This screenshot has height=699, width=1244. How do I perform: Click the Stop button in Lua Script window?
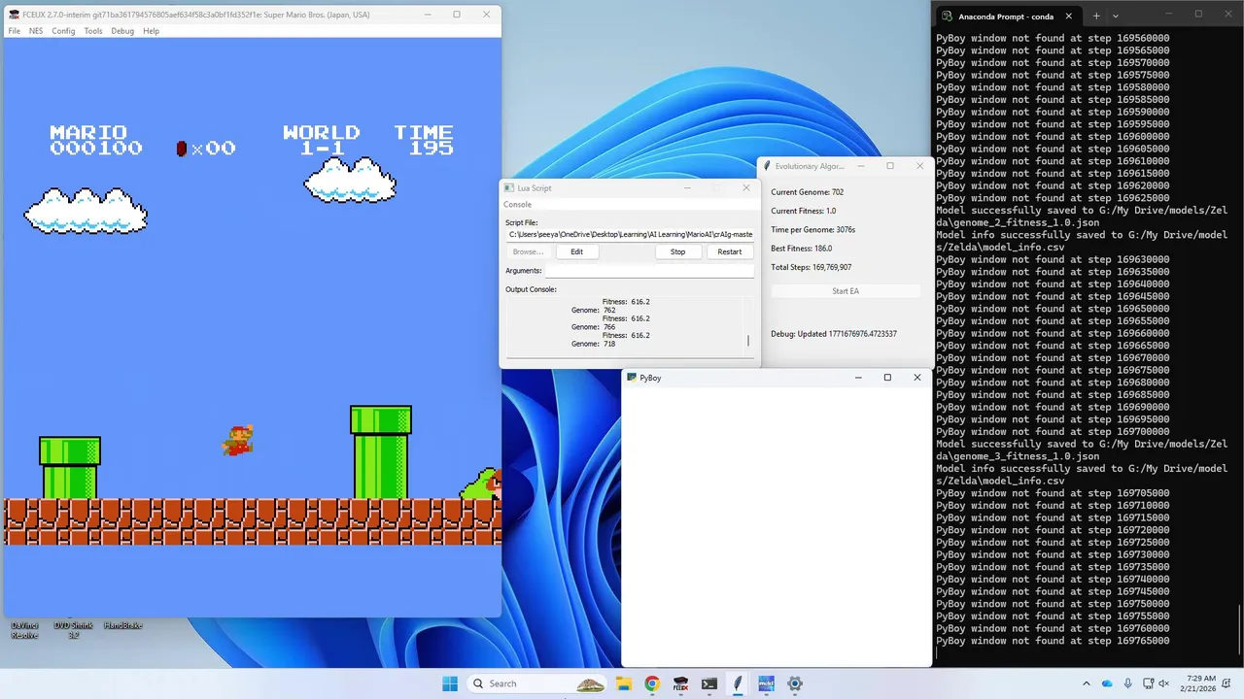677,251
